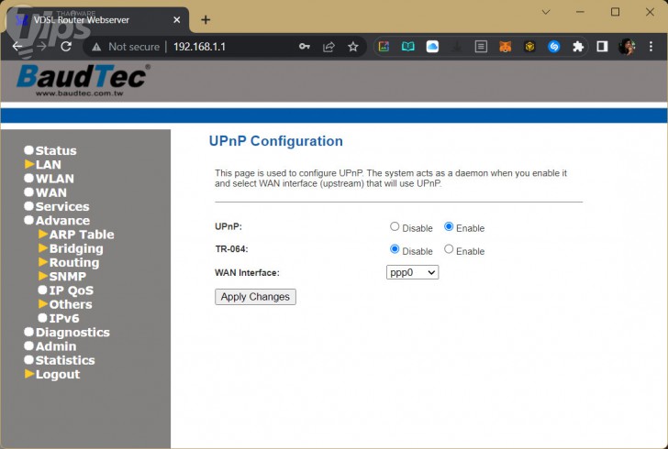
Task: Open the MetaMask fox extension
Action: click(x=506, y=47)
